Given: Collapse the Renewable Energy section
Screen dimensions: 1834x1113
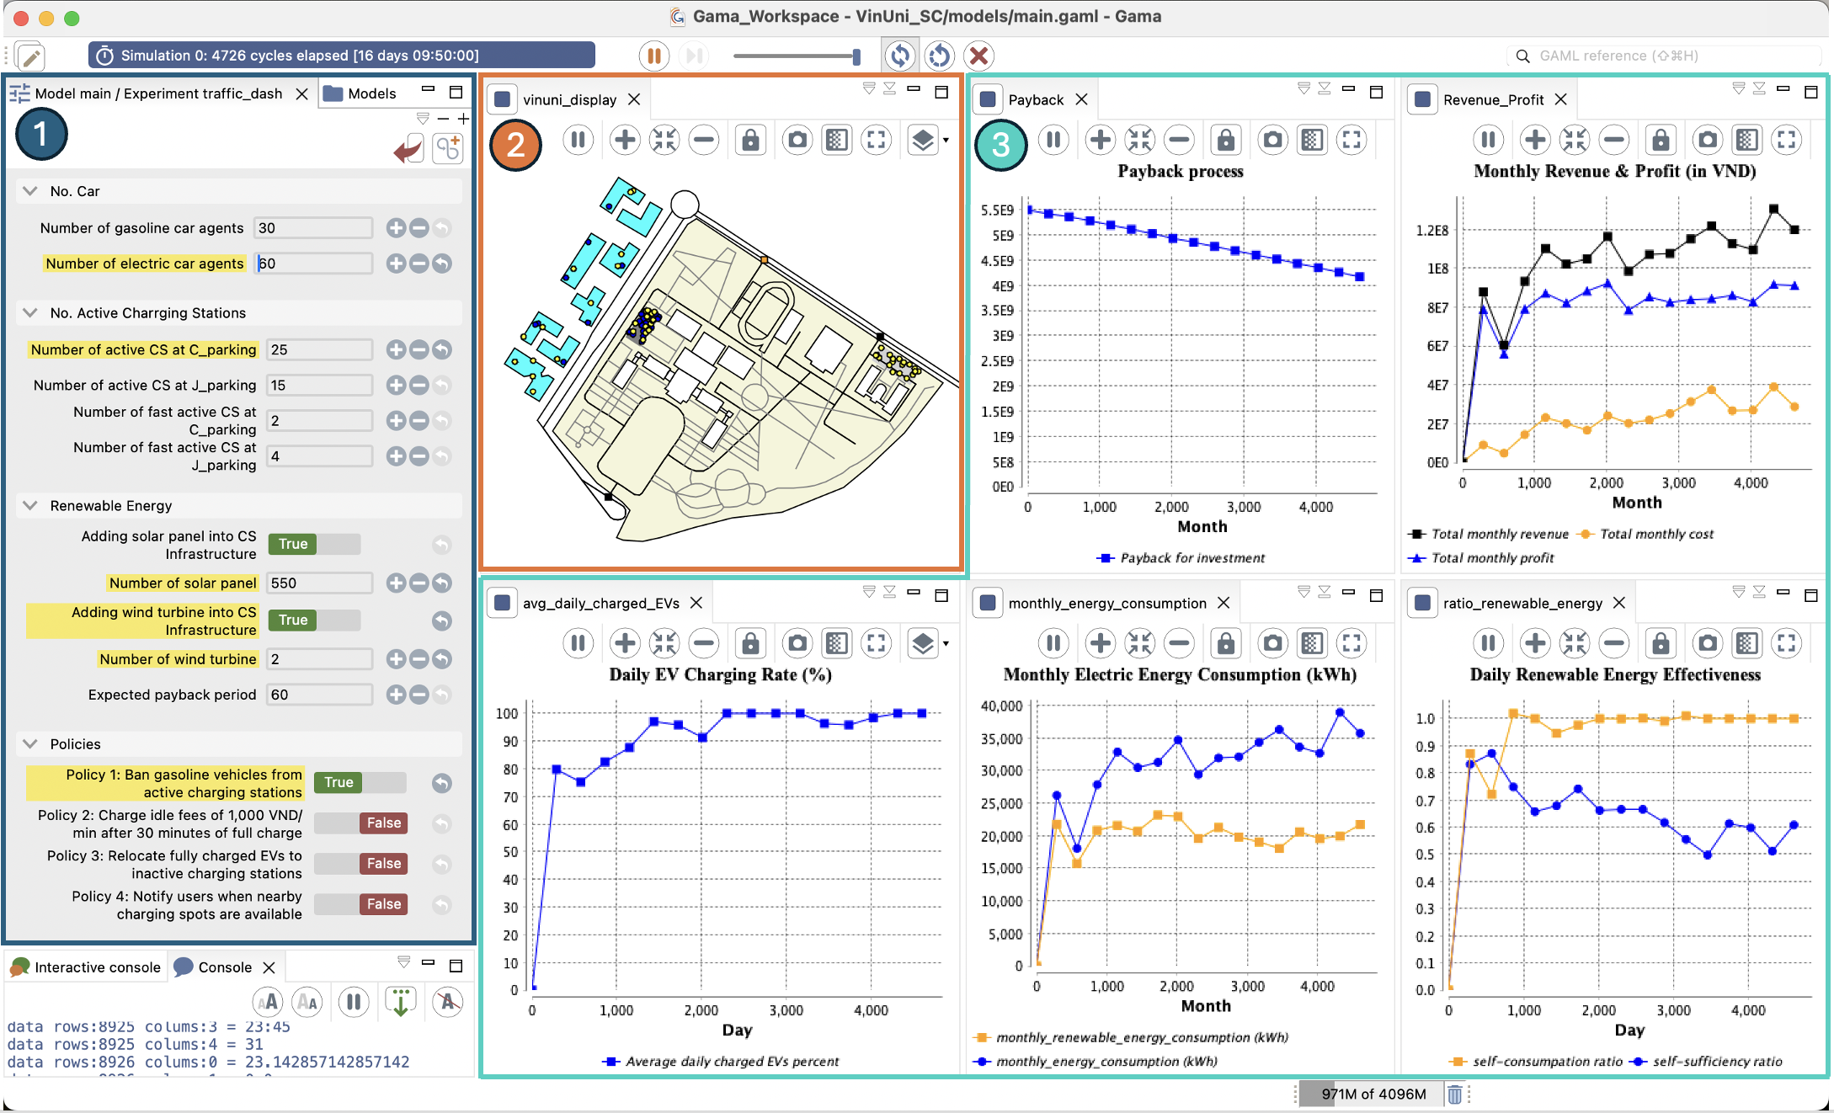Looking at the screenshot, I should 31,505.
